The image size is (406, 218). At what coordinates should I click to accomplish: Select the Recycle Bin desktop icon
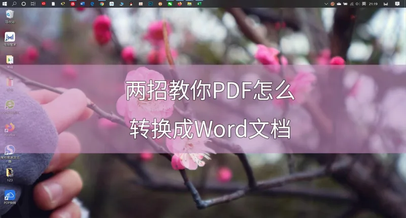pyautogui.click(x=10, y=16)
